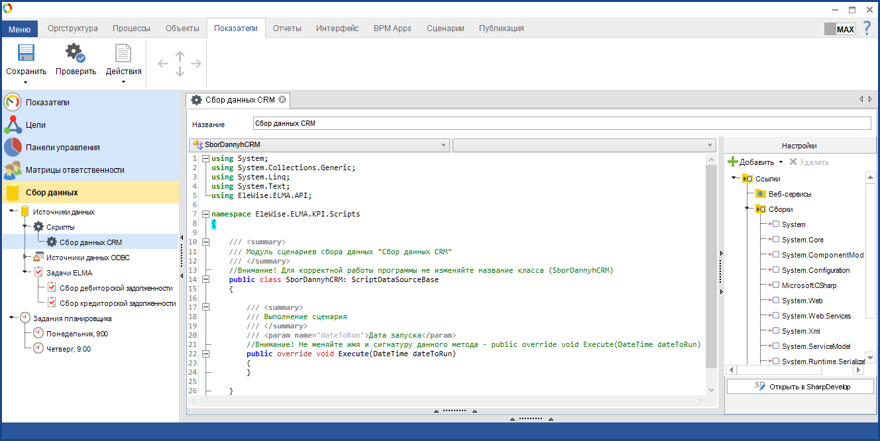Click the help question mark icon
Screen dimensions: 880x441
coord(866,28)
